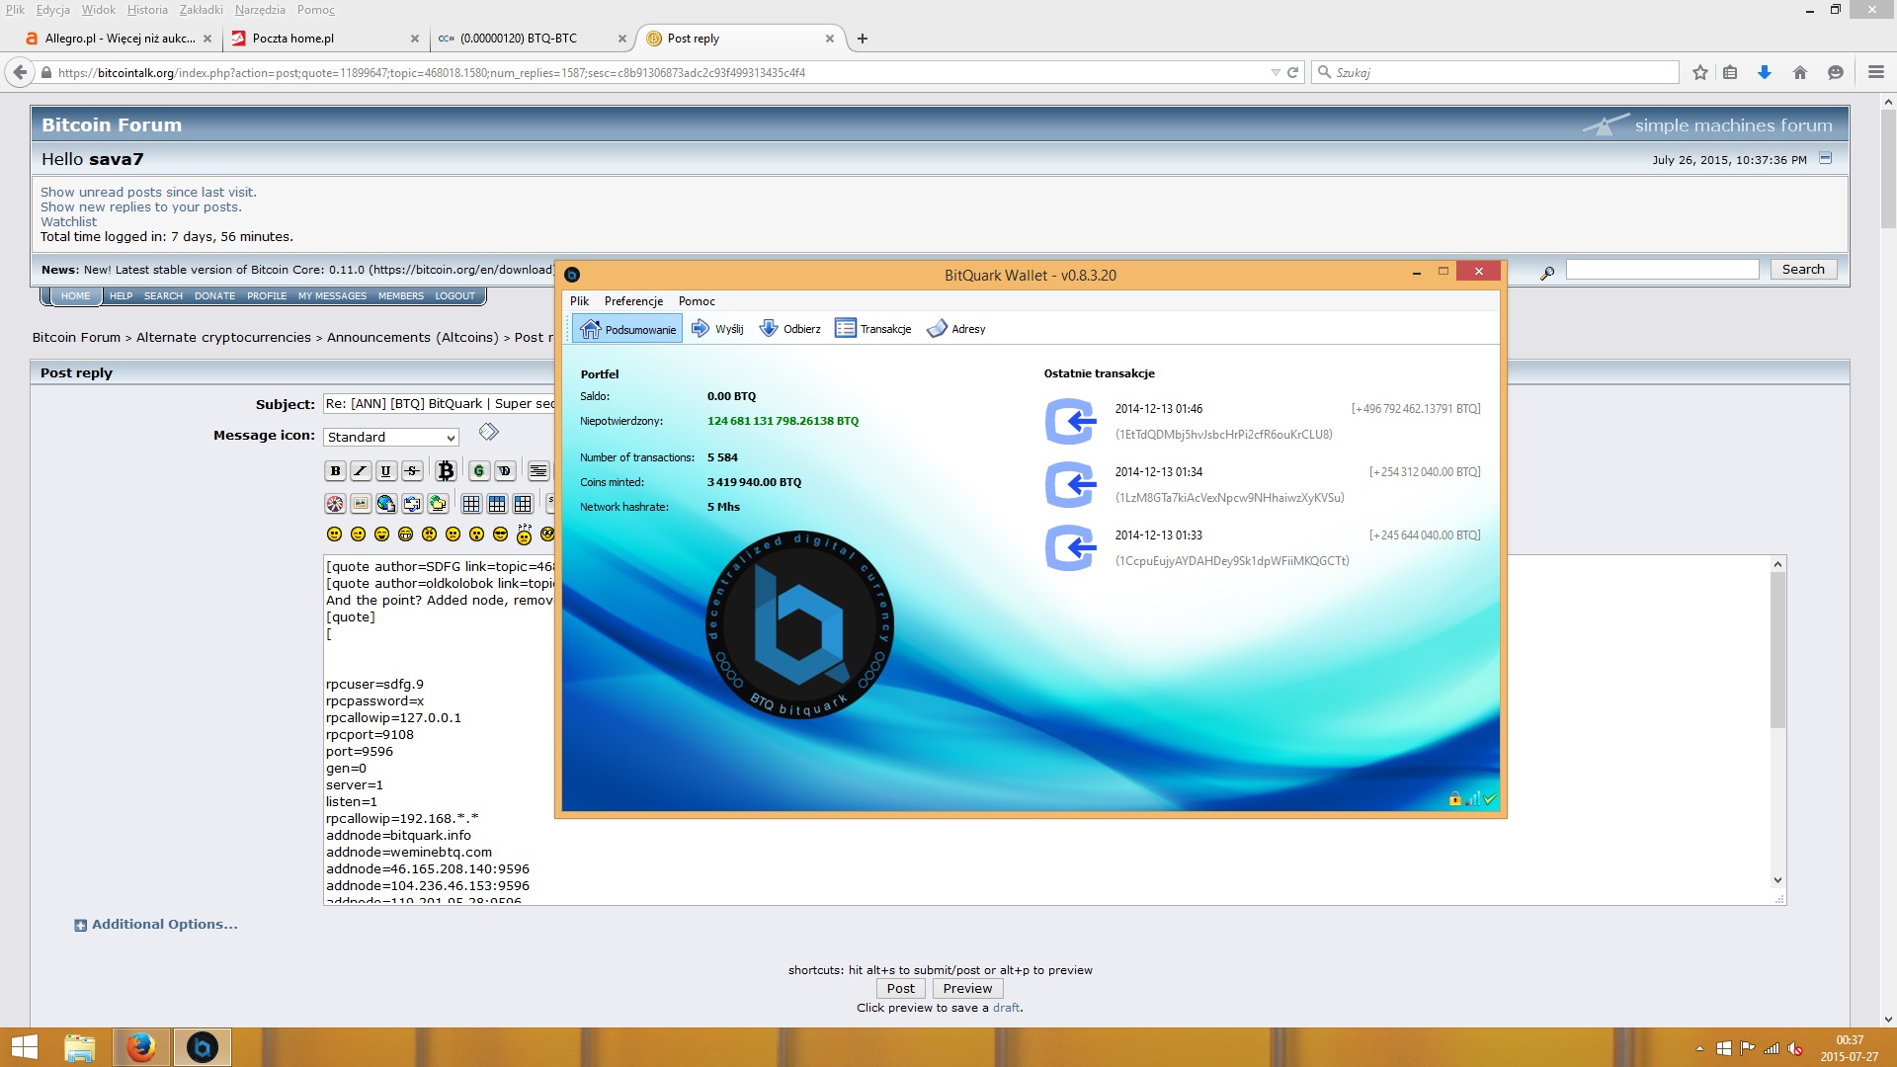1897x1067 pixels.
Task: Open Podsumowanie overview in BitQuark wallet
Action: coord(627,329)
